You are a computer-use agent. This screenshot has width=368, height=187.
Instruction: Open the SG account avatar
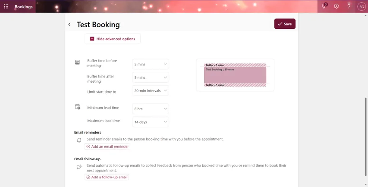point(362,6)
